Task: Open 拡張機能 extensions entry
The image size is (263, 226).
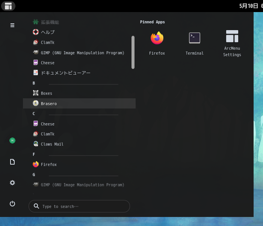Action: [x=79, y=22]
